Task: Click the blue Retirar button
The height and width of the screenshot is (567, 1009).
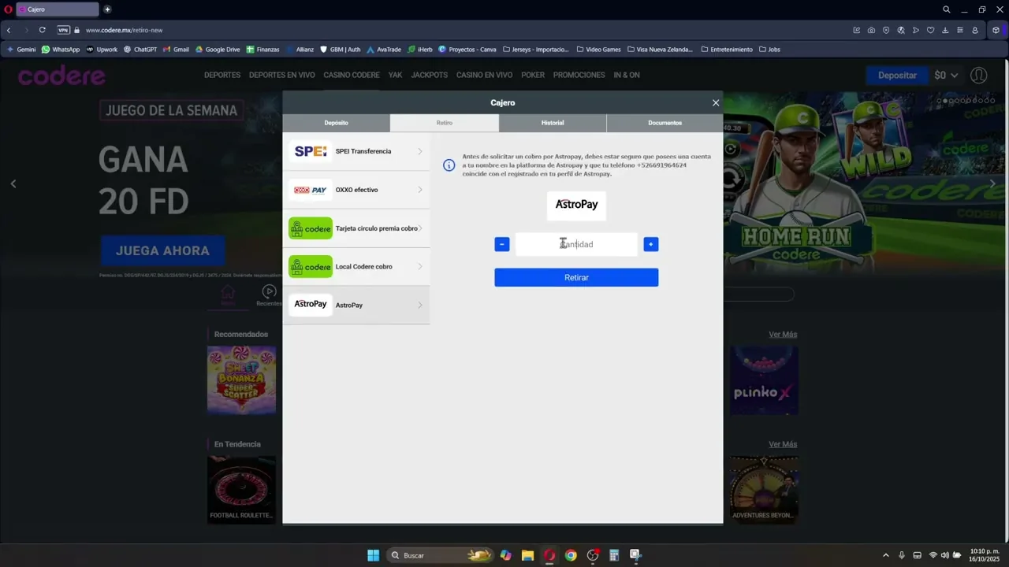Action: [x=576, y=277]
